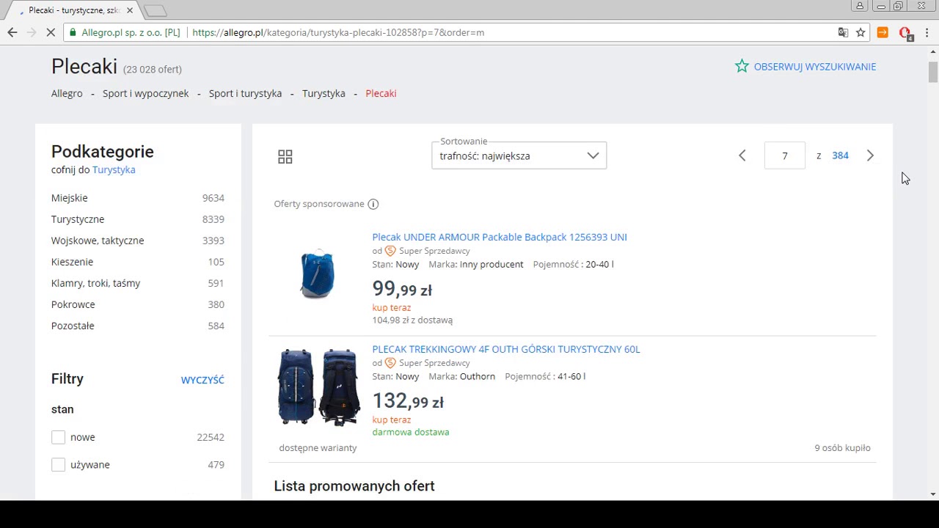Switch to grid view layout icon
The height and width of the screenshot is (528, 939).
[x=285, y=156]
